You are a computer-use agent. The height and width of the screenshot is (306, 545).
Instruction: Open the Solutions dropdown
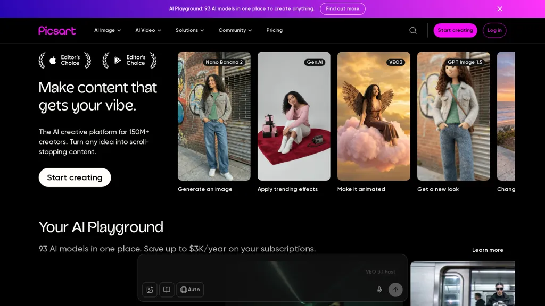[189, 30]
